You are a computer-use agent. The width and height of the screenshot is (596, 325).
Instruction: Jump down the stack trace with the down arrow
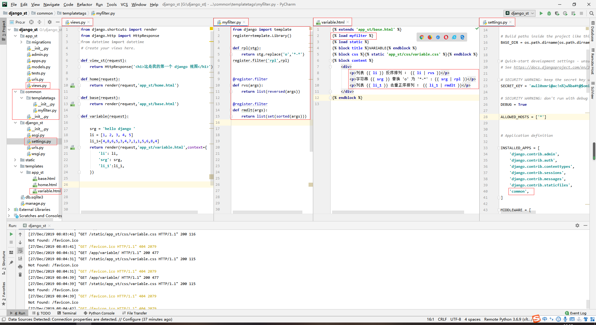click(20, 242)
